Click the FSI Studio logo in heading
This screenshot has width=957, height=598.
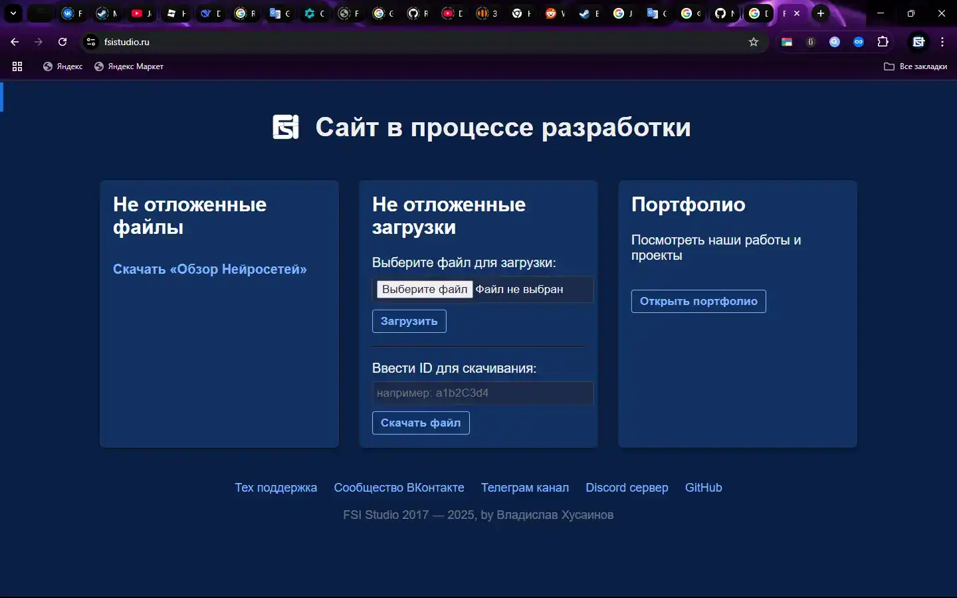pos(286,127)
